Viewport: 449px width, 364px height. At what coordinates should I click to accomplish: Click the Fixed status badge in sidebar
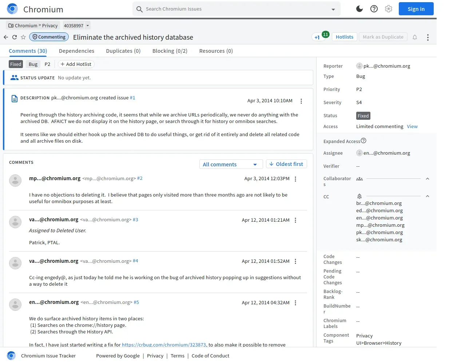click(x=363, y=116)
